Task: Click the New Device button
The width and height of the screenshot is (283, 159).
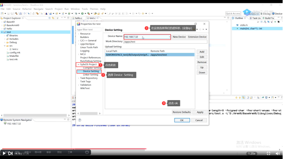Action: pos(179,37)
